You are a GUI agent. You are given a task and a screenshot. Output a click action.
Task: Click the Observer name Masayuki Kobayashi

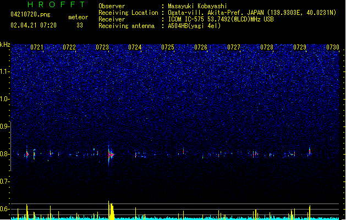pos(197,6)
